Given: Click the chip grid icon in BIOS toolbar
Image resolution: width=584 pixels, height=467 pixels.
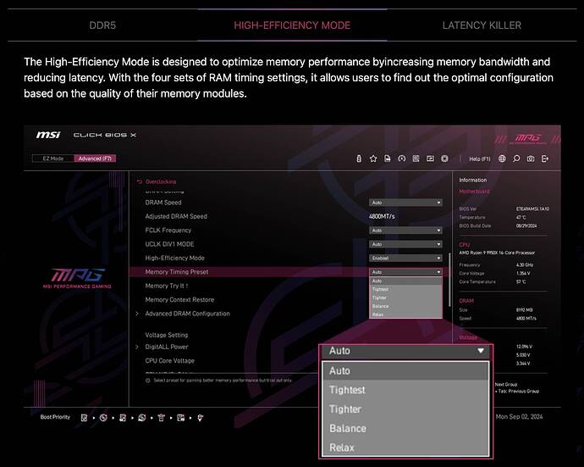Looking at the screenshot, I should point(416,158).
